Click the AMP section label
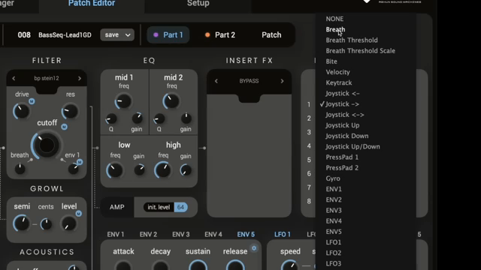The height and width of the screenshot is (270, 481). [117, 207]
